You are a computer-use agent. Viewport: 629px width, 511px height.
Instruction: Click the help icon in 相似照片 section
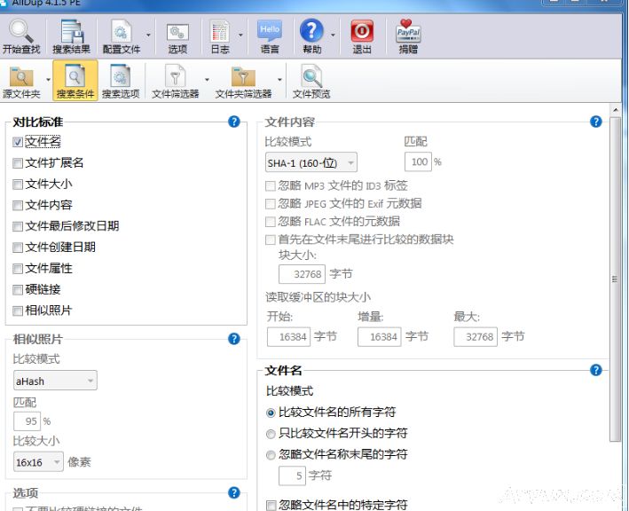234,339
